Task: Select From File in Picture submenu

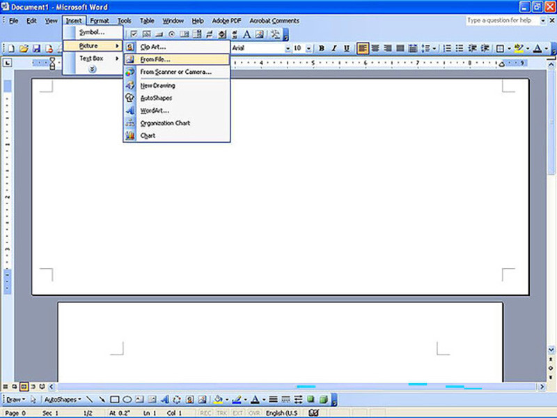Action: 177,59
